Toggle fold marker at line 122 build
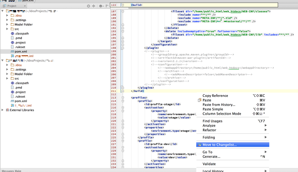The height and width of the screenshot is (172, 298). [x=123, y=5]
